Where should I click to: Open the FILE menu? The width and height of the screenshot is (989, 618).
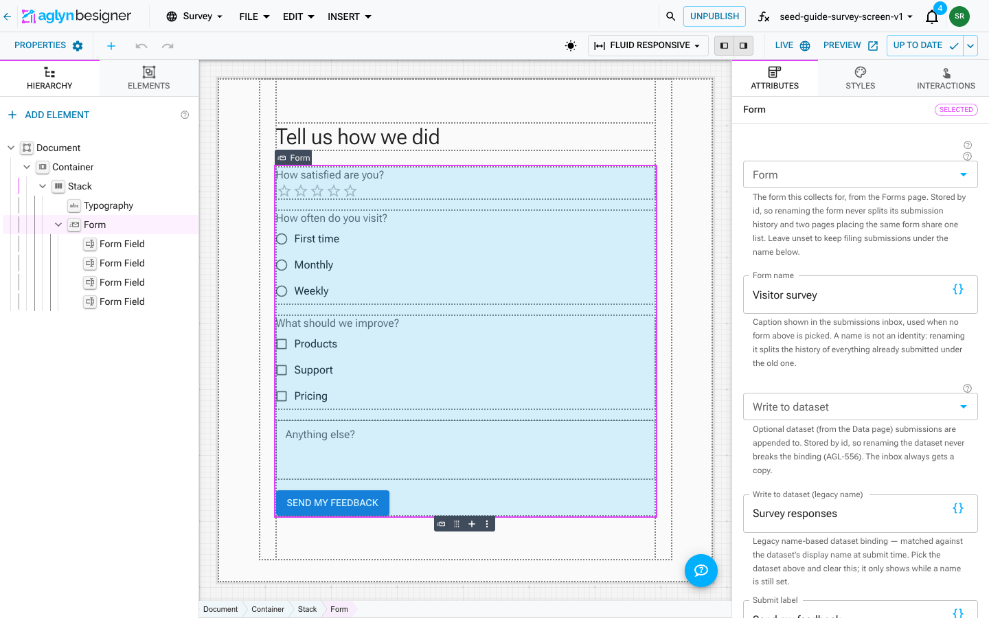click(x=254, y=16)
